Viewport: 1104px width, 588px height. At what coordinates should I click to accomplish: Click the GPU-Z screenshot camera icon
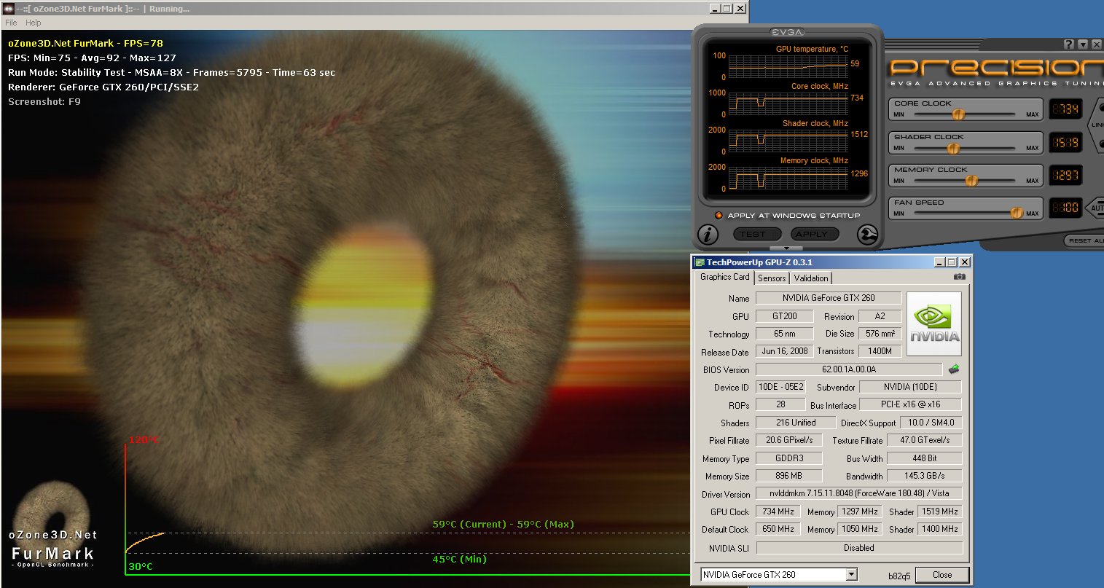click(960, 276)
